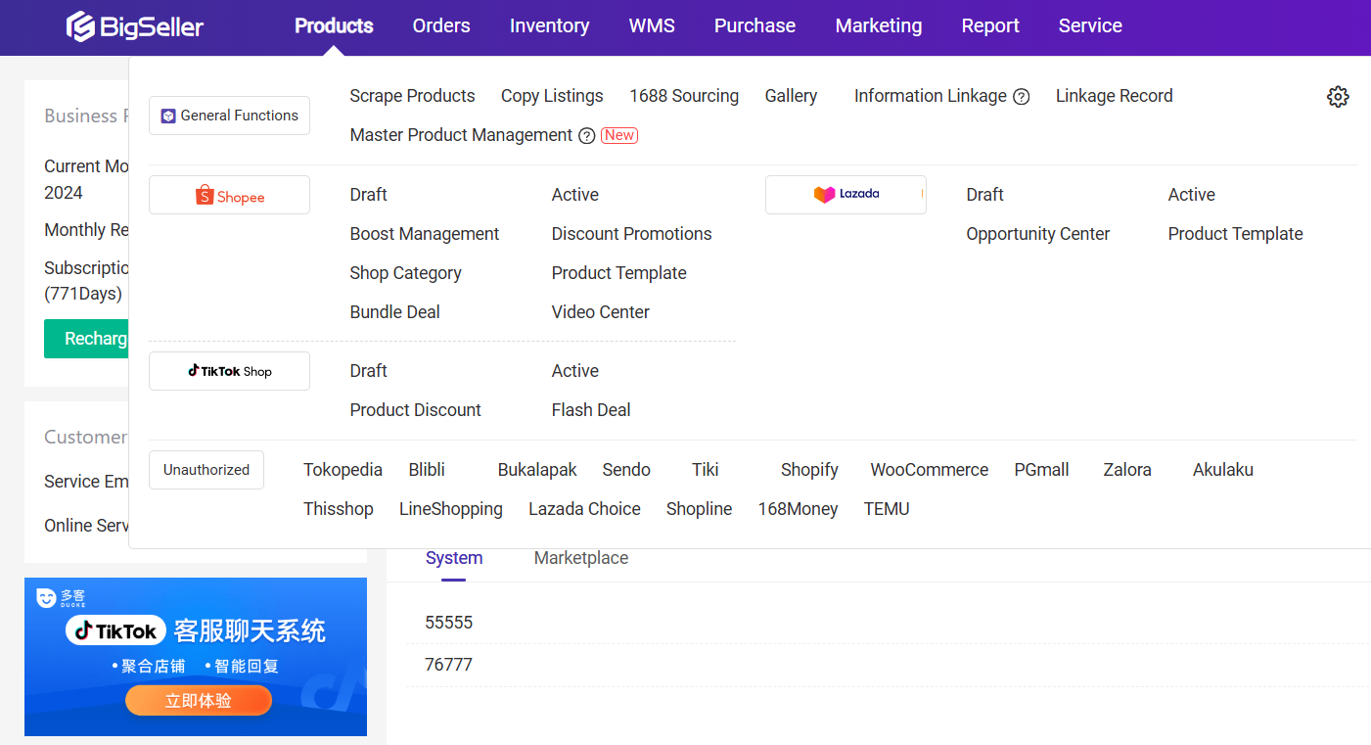Viewport: 1371px width, 745px height.
Task: Switch to the Marketplace tab
Action: point(581,558)
